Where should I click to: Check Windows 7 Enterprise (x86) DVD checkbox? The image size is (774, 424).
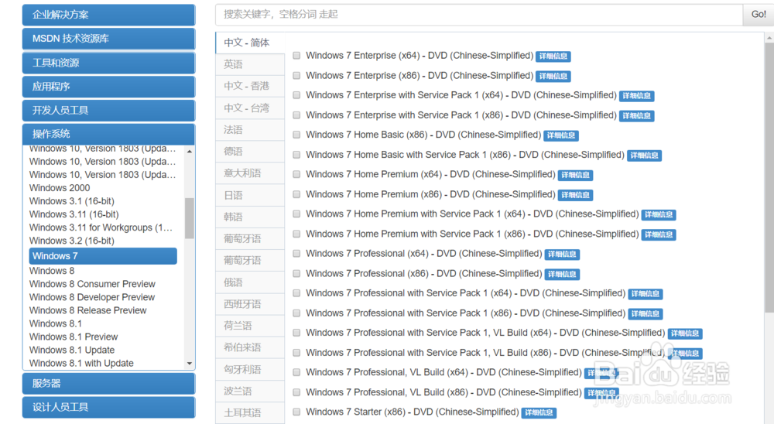[296, 76]
